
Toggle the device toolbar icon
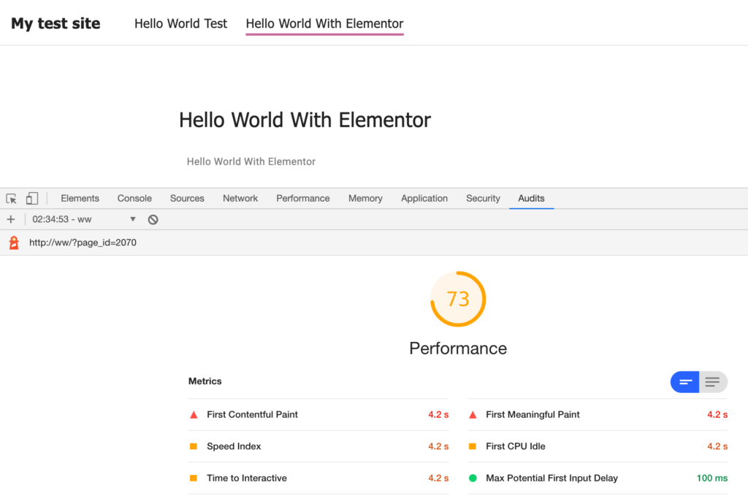click(32, 199)
